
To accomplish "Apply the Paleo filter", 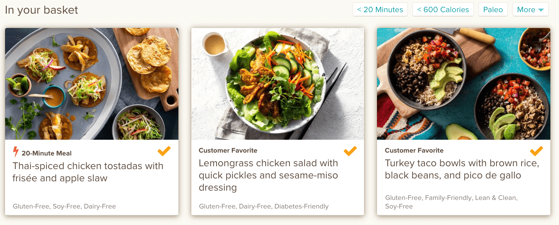I will pos(493,9).
